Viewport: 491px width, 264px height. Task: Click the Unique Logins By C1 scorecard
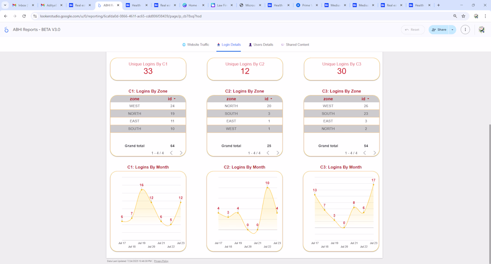click(148, 69)
